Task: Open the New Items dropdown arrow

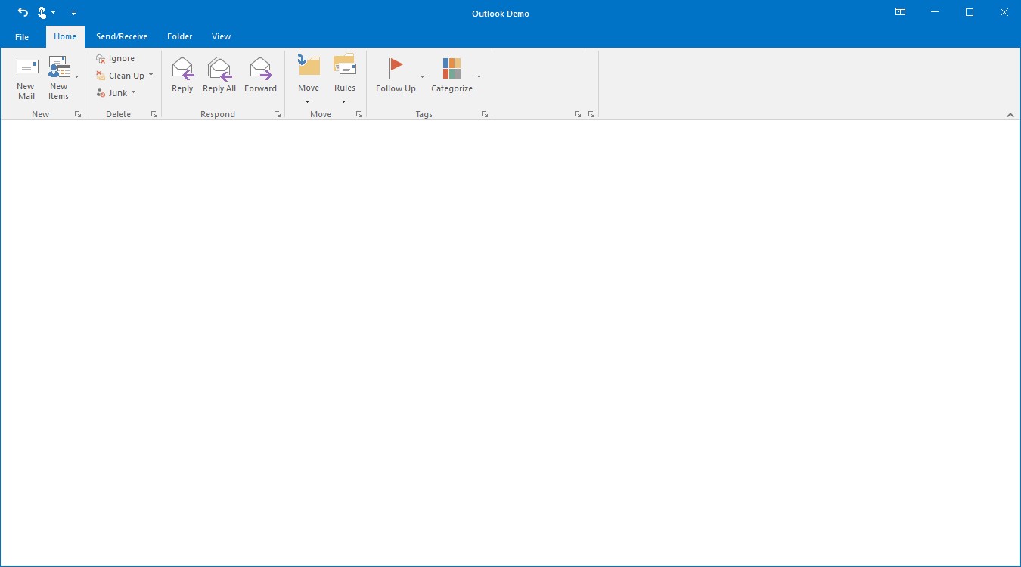Action: 76,76
